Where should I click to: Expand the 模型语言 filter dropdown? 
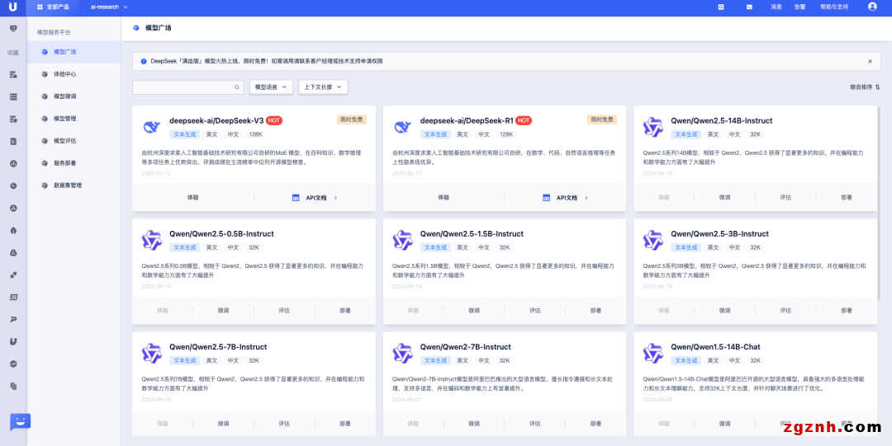[x=271, y=87]
